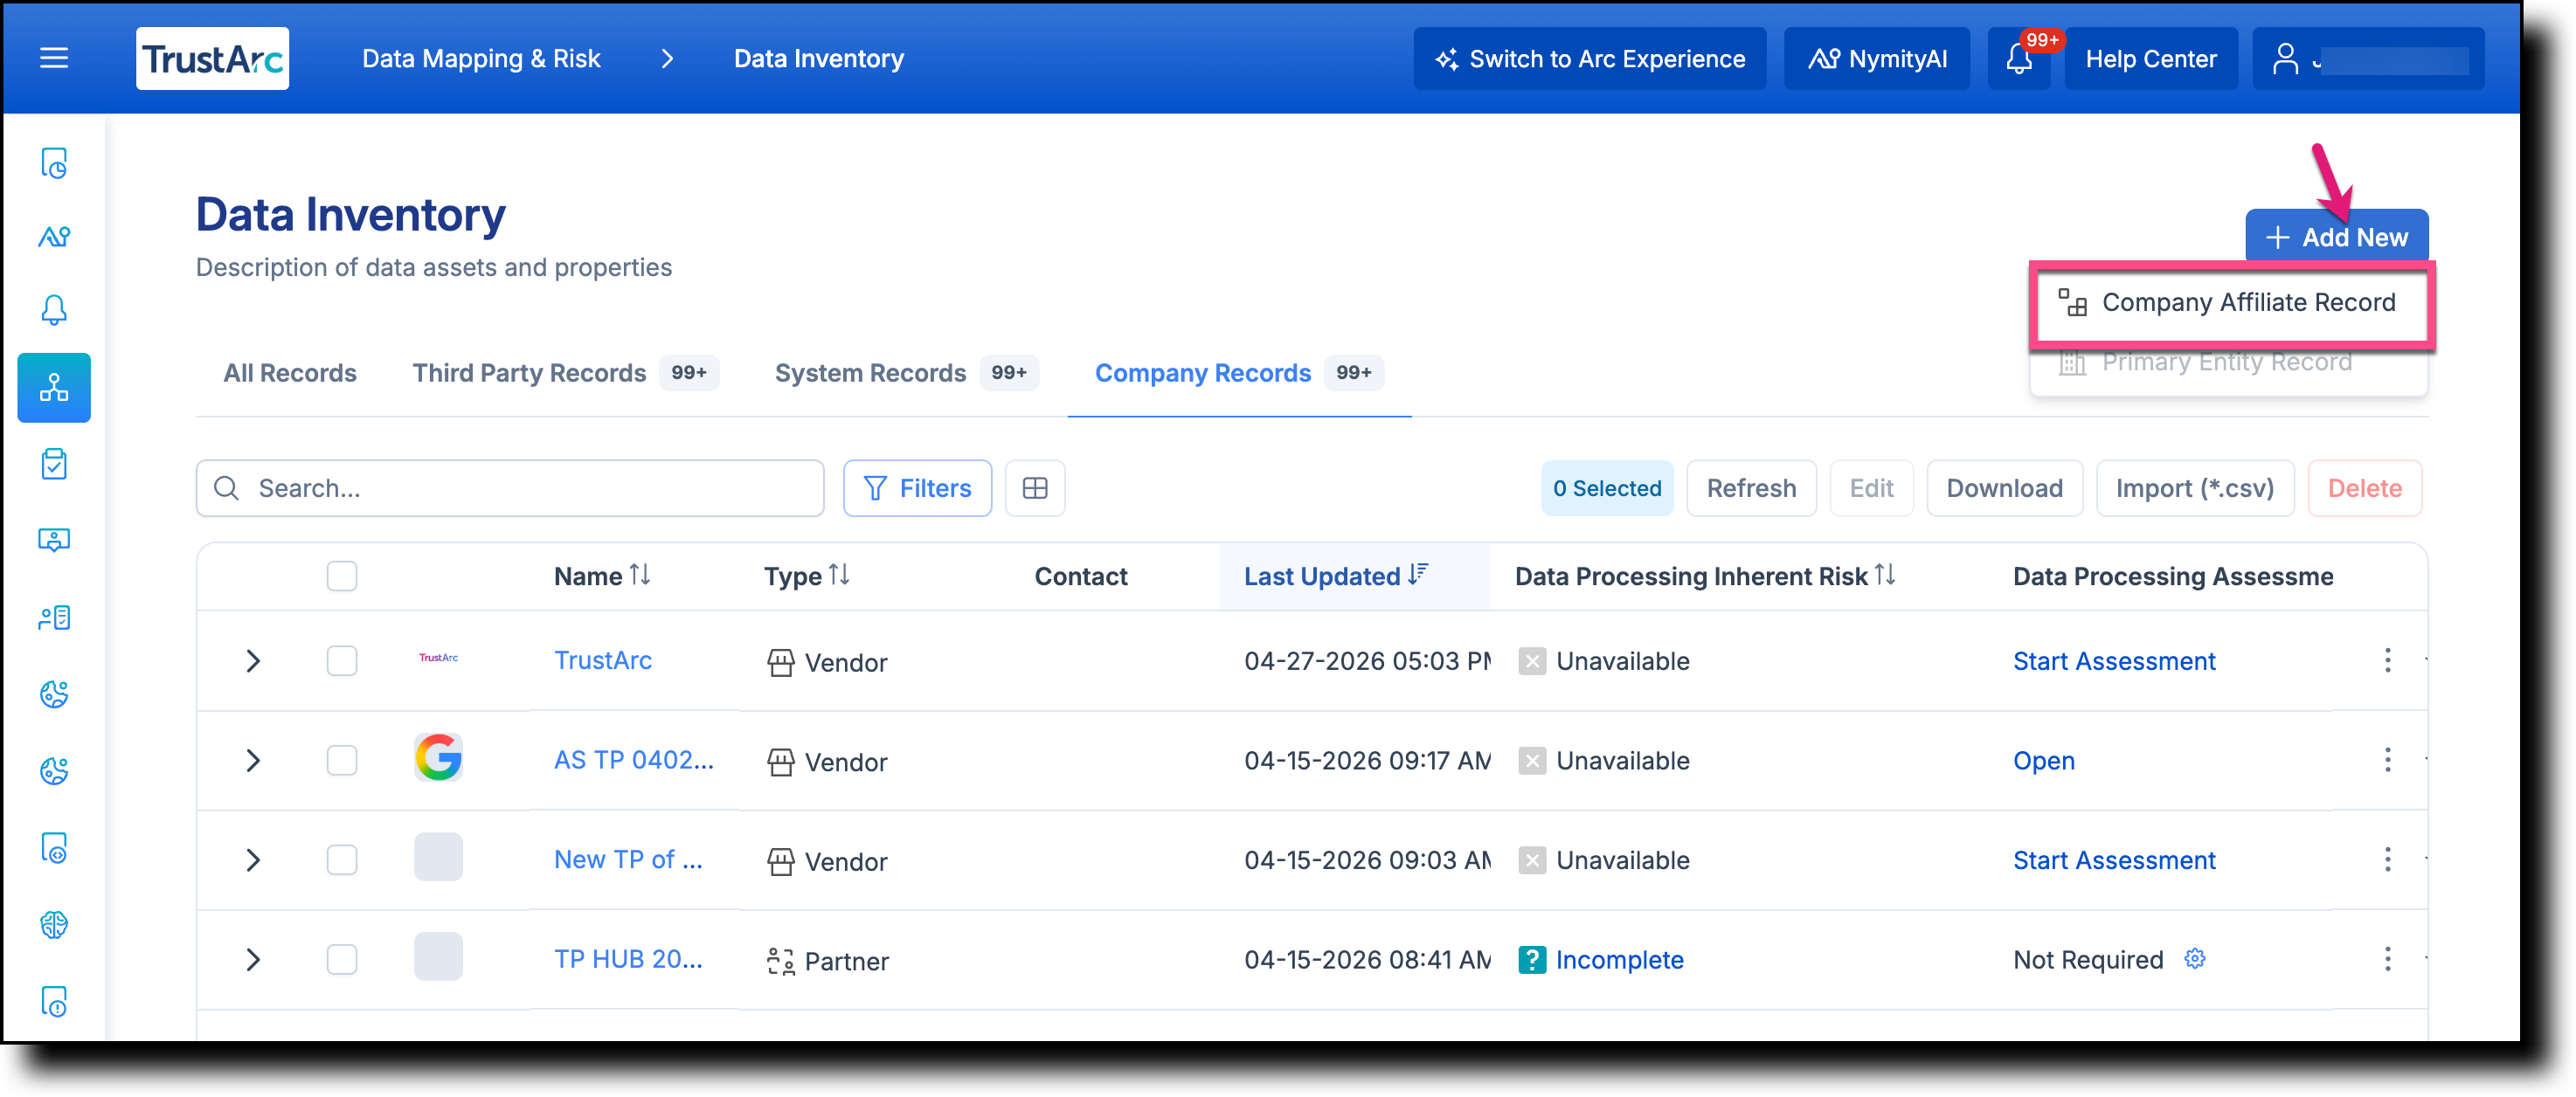
Task: Select the Company Records tab
Action: click(1239, 373)
